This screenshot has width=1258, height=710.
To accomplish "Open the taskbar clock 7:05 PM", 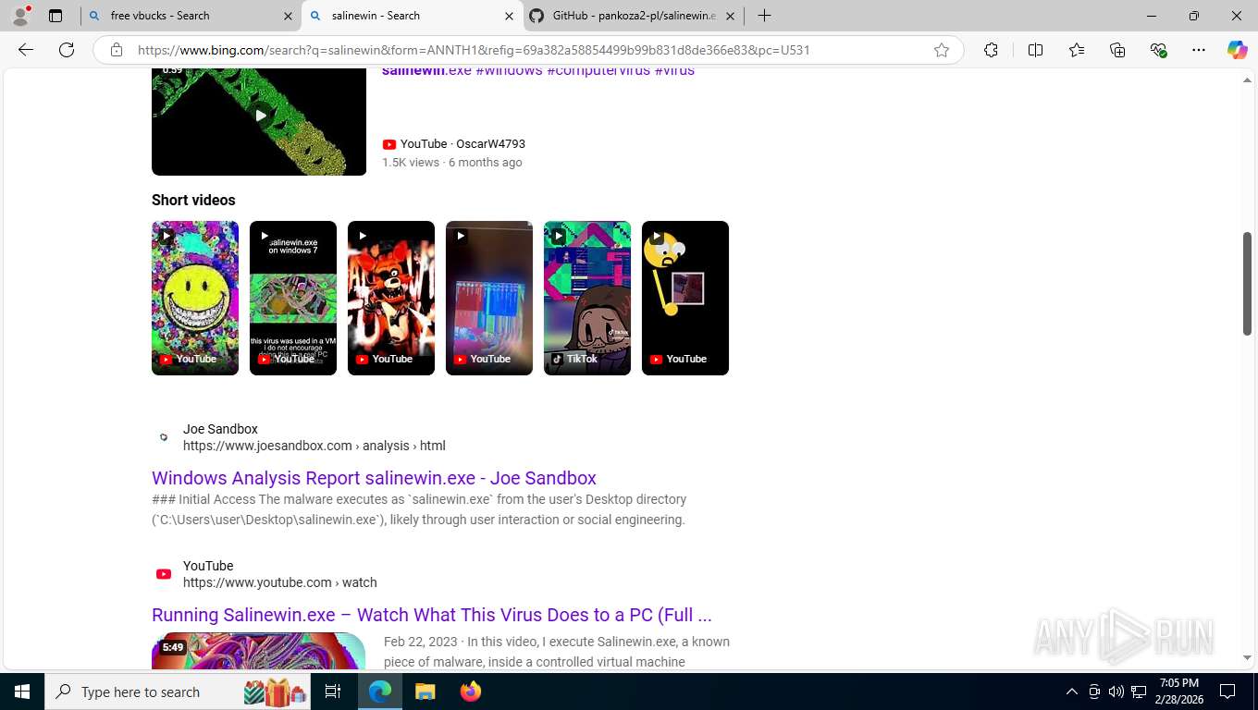I will (x=1178, y=692).
